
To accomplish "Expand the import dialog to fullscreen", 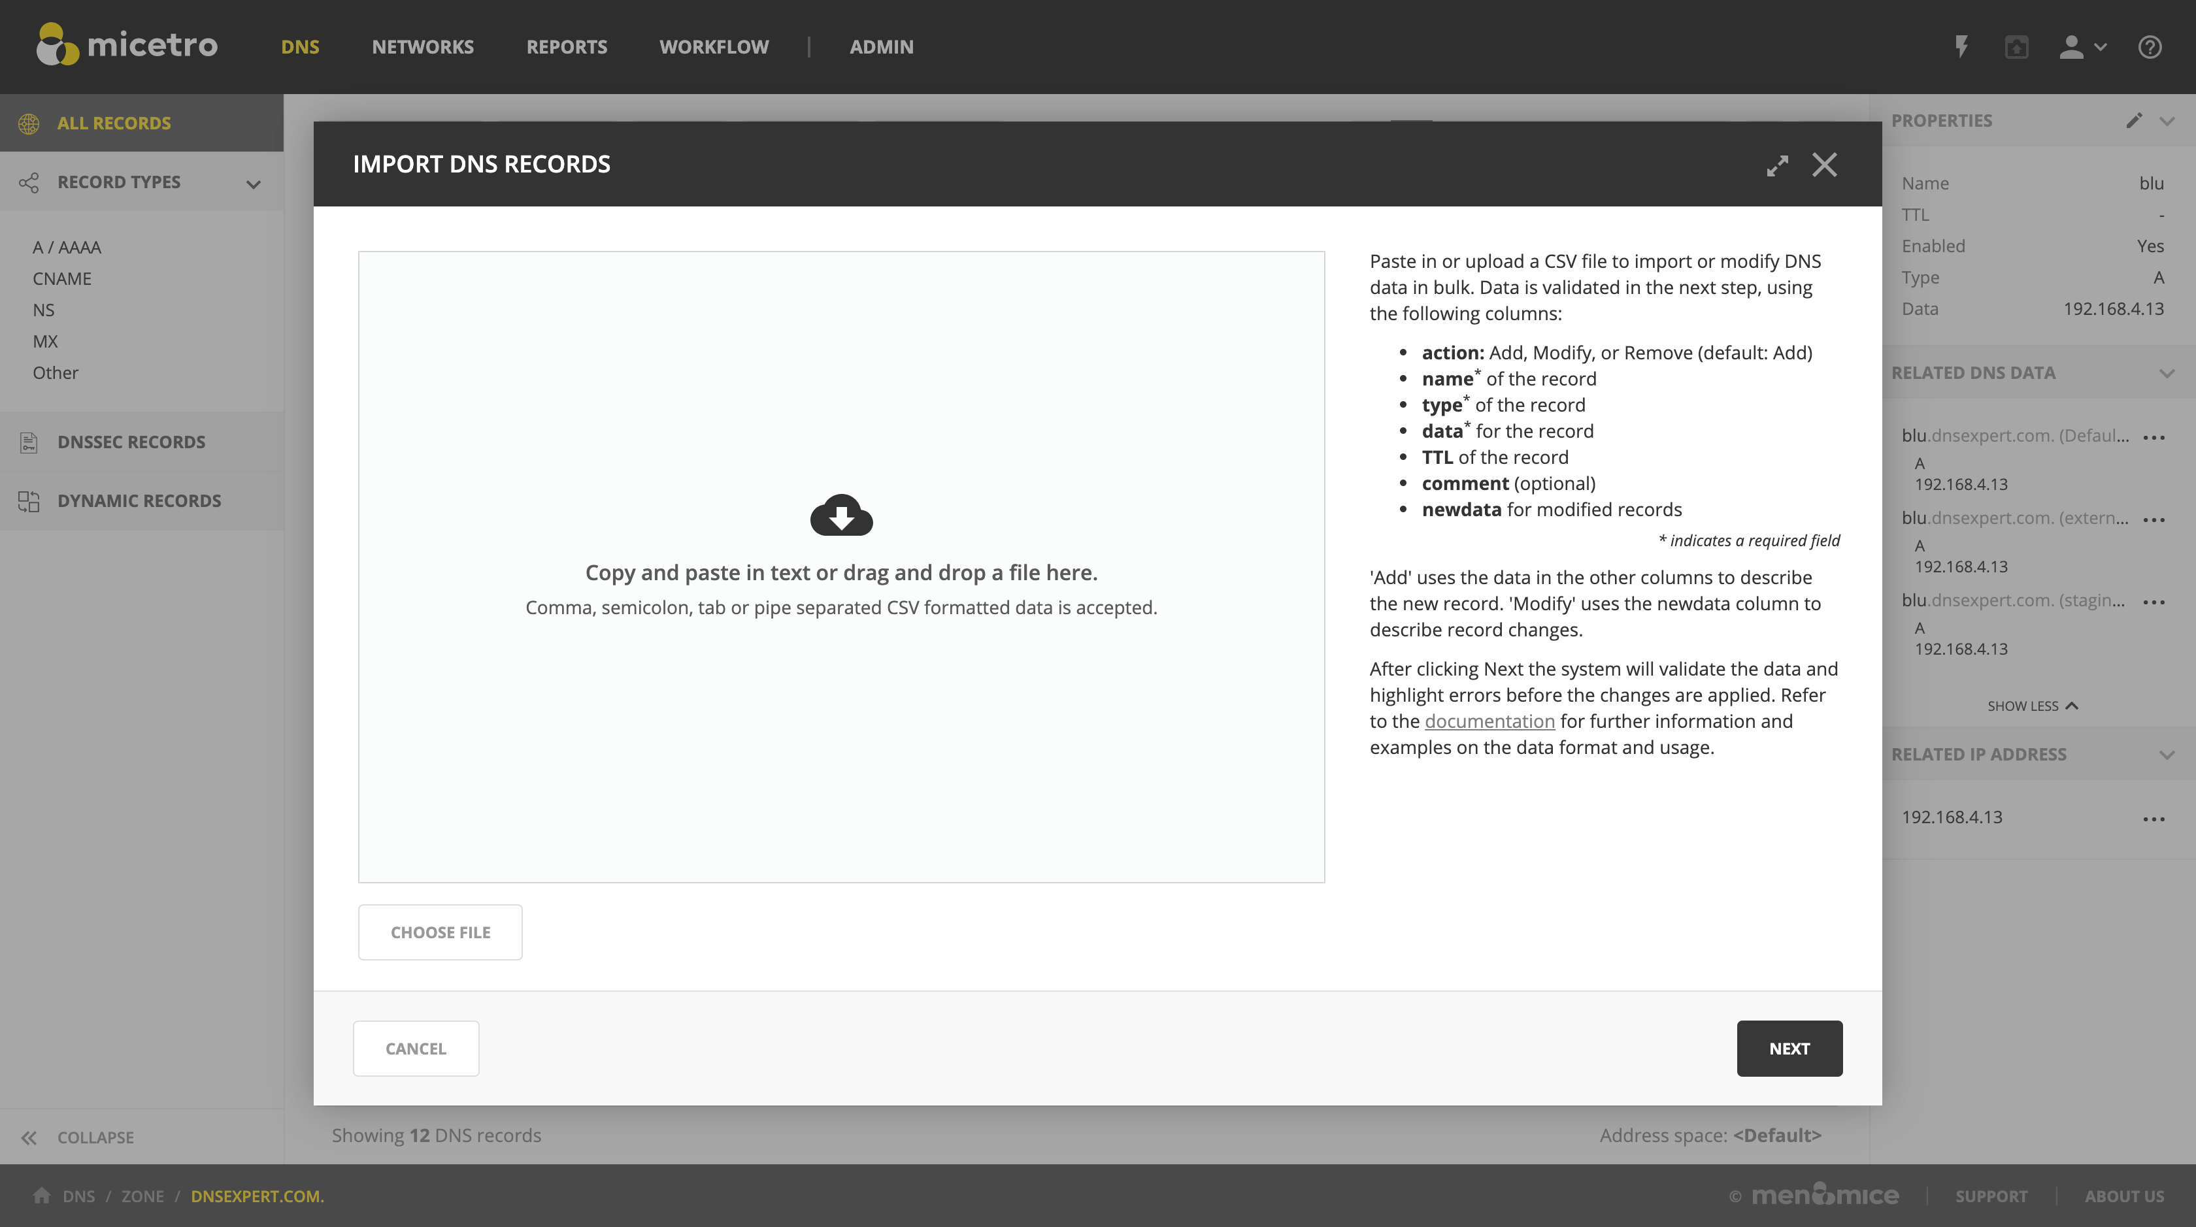I will [1776, 165].
